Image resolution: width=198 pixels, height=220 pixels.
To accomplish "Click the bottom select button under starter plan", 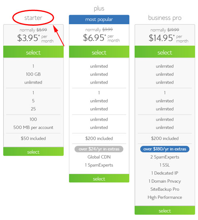I will [x=33, y=152].
